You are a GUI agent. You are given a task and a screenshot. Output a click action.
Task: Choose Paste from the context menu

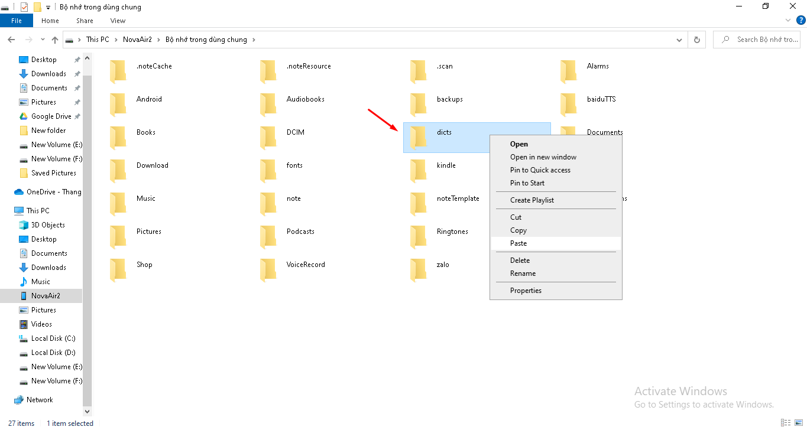(518, 243)
